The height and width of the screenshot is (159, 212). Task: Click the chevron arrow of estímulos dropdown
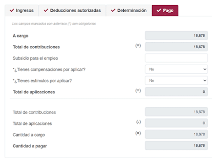pyautogui.click(x=205, y=80)
